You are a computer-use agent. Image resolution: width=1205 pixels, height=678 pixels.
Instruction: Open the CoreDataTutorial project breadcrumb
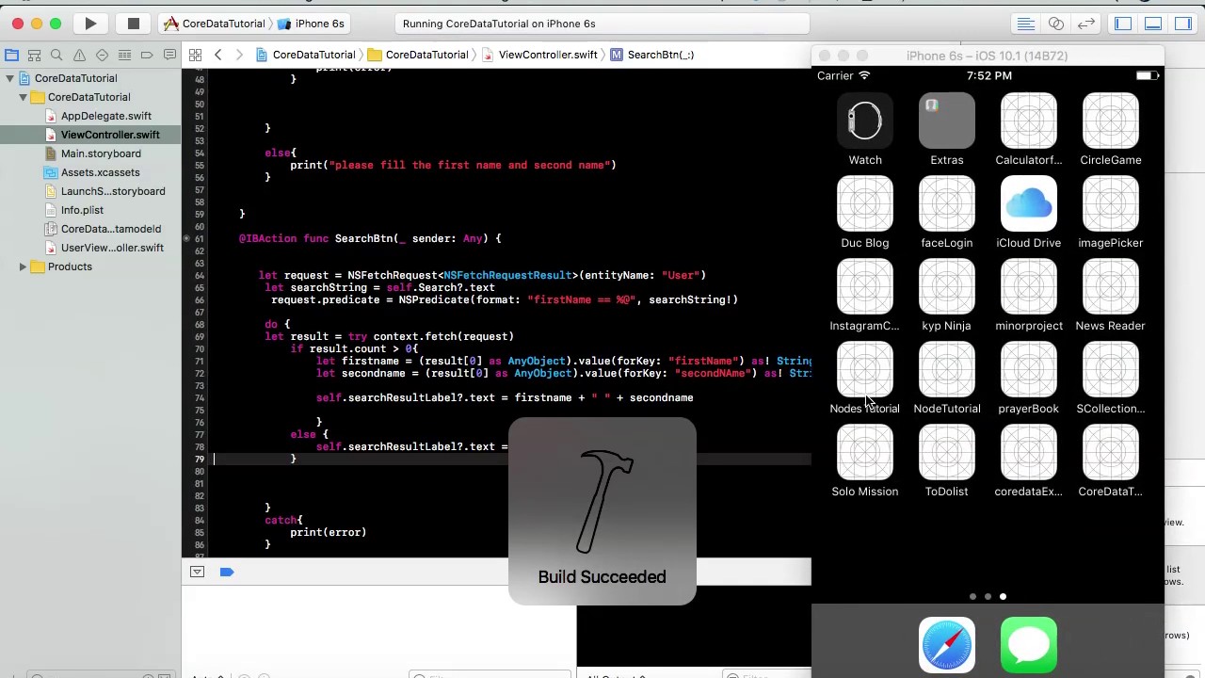click(306, 55)
